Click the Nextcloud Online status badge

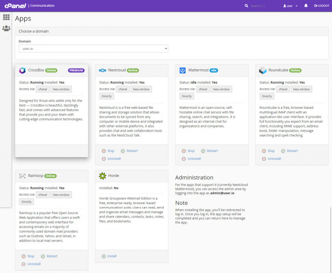click(133, 70)
